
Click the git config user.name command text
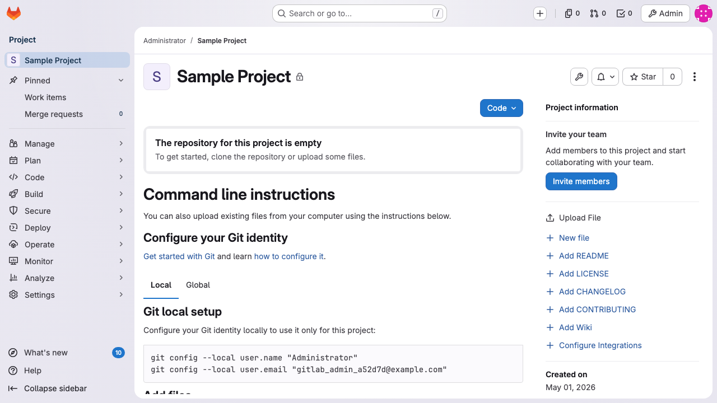tap(254, 358)
